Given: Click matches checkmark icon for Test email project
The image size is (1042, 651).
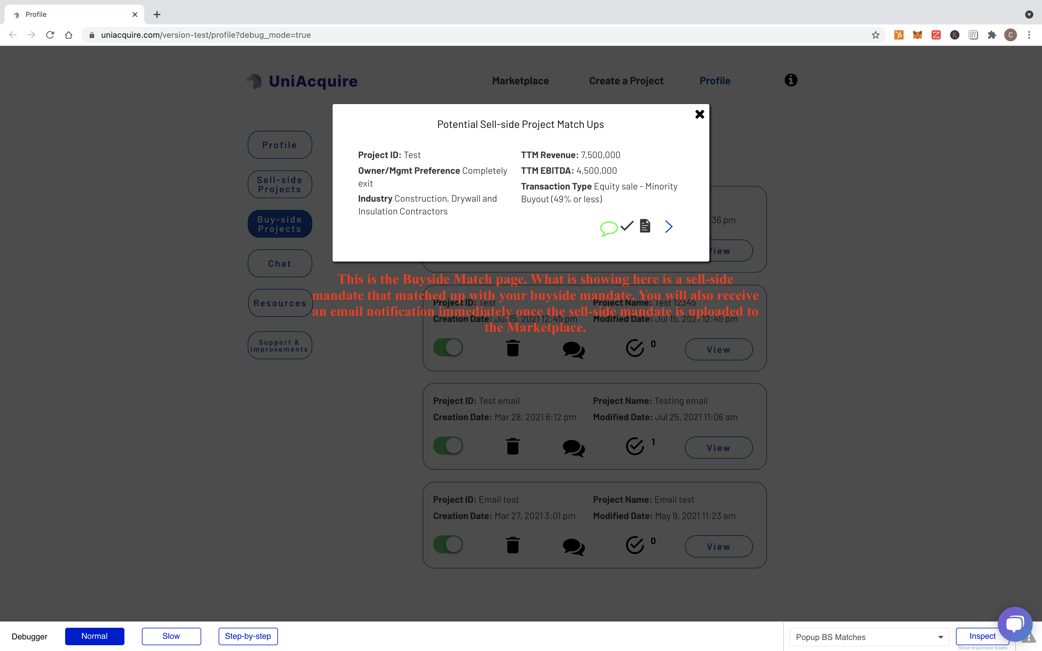Looking at the screenshot, I should click(635, 446).
